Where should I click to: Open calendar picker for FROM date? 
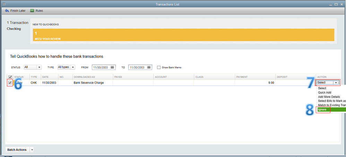(112, 67)
